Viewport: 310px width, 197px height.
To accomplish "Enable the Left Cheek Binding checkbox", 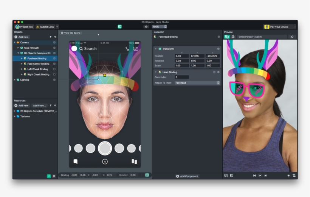I will (54, 69).
